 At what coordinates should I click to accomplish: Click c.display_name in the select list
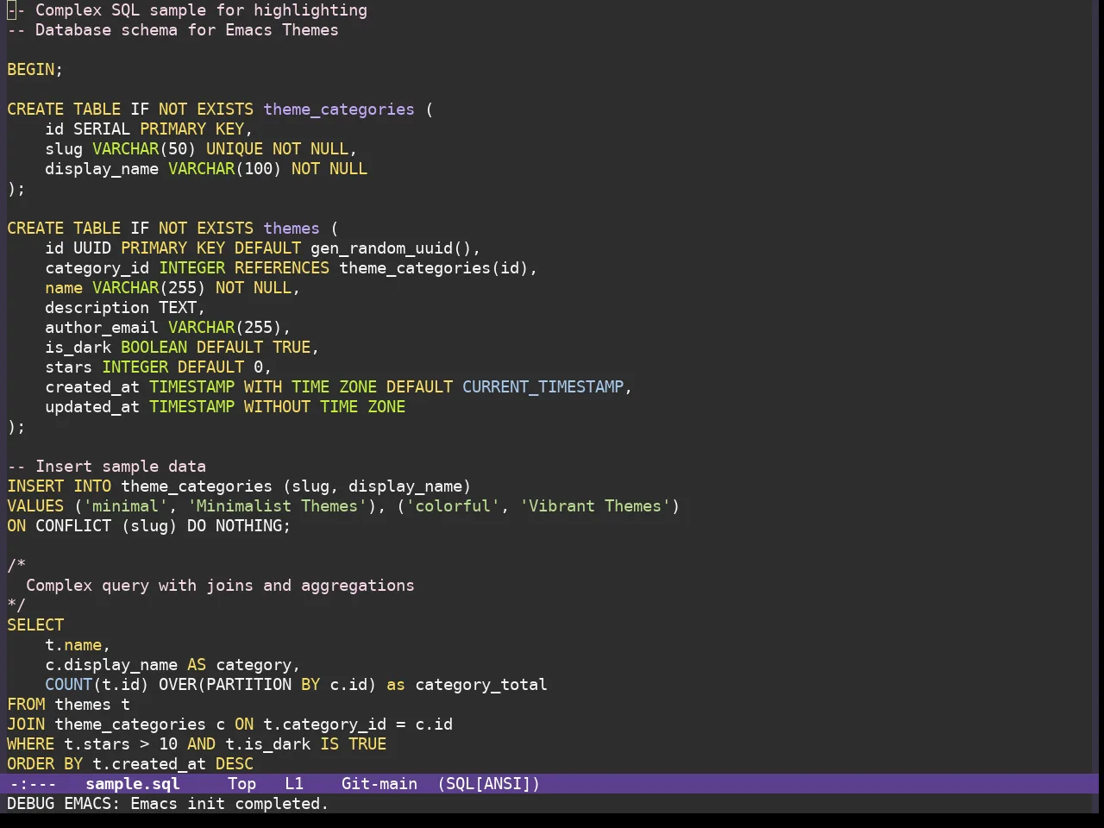pos(111,665)
